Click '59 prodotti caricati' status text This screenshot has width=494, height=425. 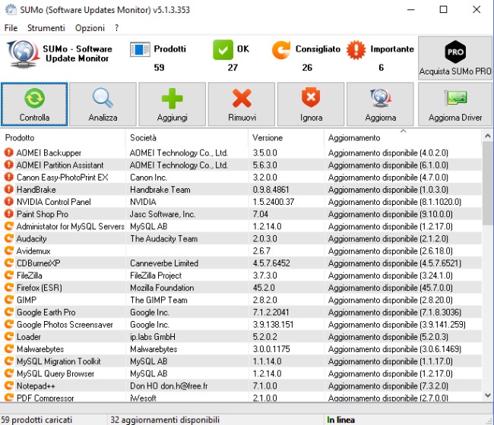(36, 420)
